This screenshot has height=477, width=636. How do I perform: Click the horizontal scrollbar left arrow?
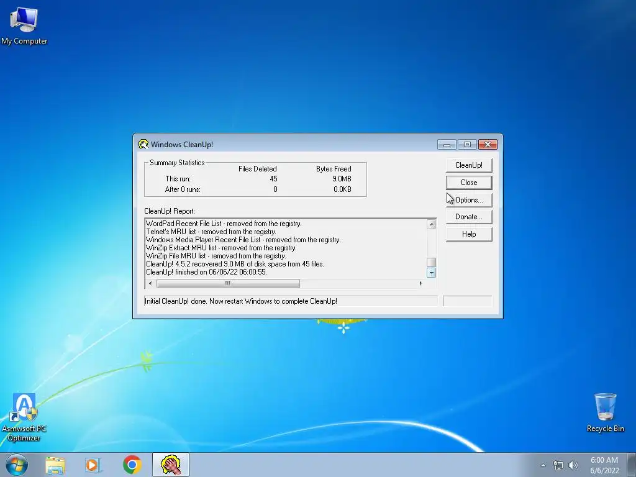(x=150, y=283)
